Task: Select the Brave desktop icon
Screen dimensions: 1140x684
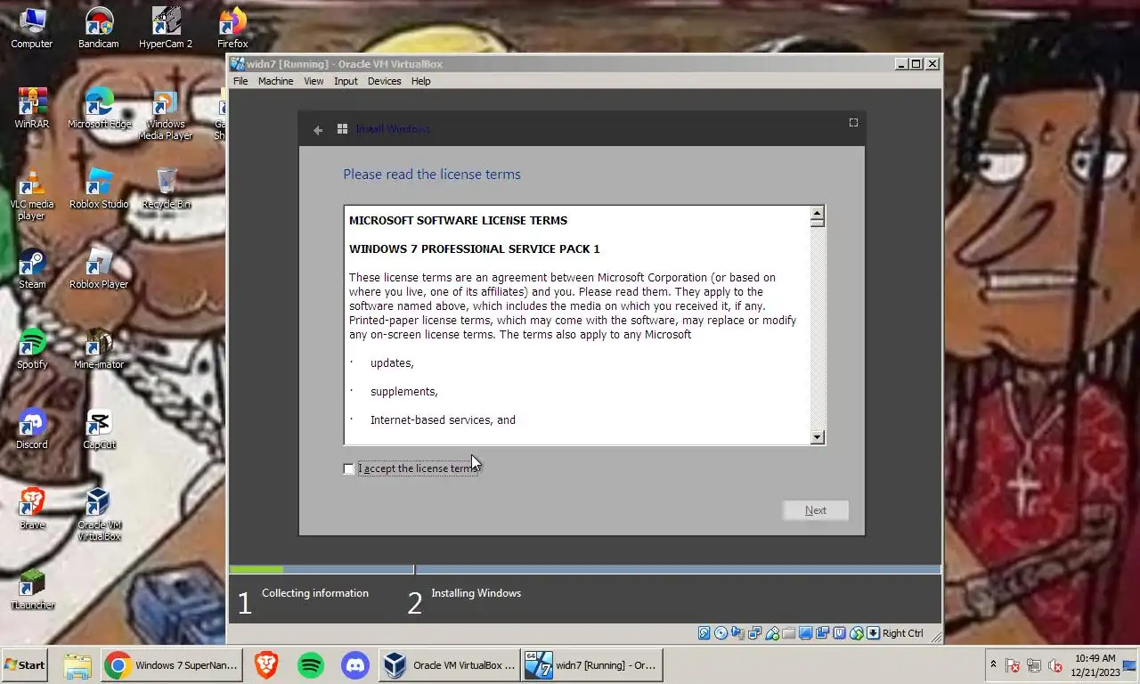Action: tap(31, 509)
